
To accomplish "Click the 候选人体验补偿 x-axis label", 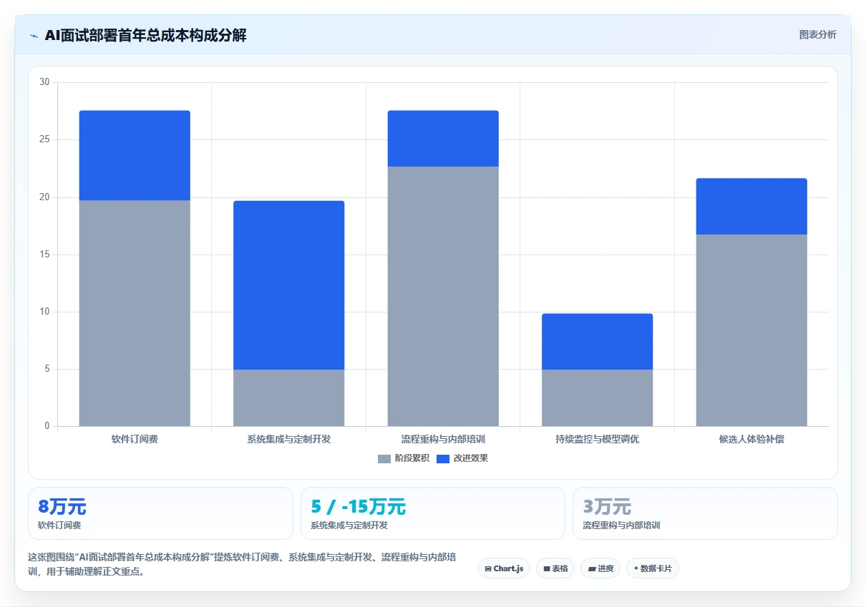I will point(751,439).
